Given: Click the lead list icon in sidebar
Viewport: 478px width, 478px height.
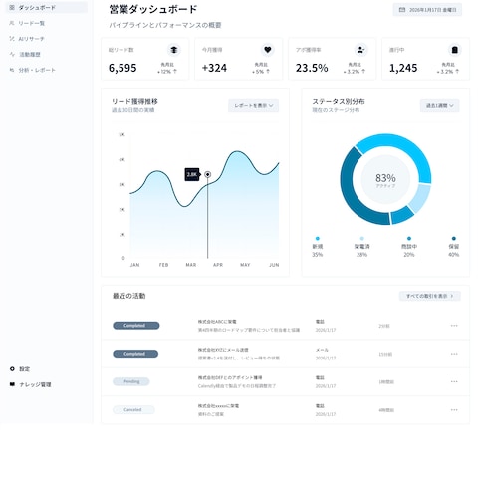Looking at the screenshot, I should [x=12, y=23].
